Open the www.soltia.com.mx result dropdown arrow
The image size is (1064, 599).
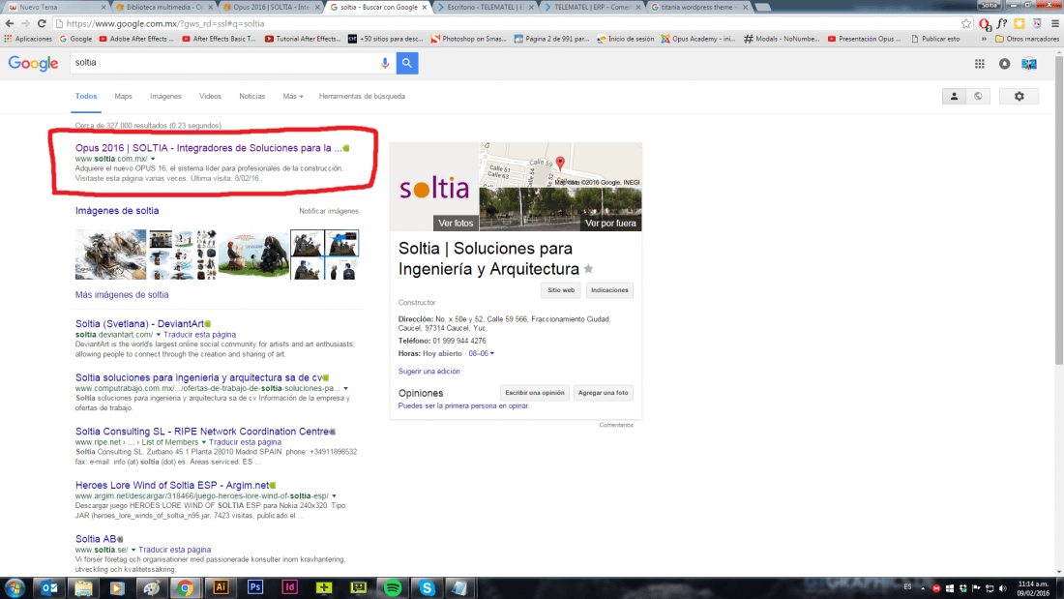[153, 159]
